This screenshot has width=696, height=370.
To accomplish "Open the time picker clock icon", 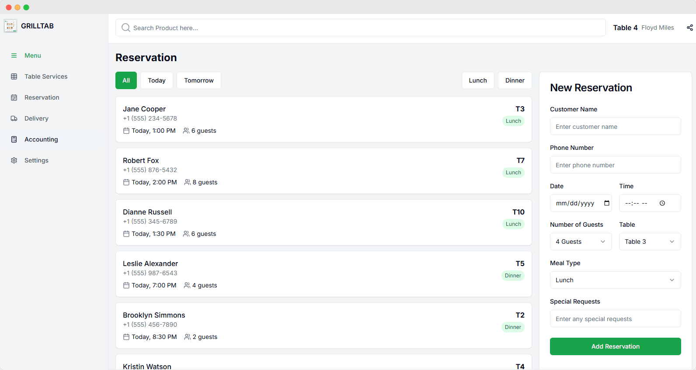I will [x=662, y=203].
